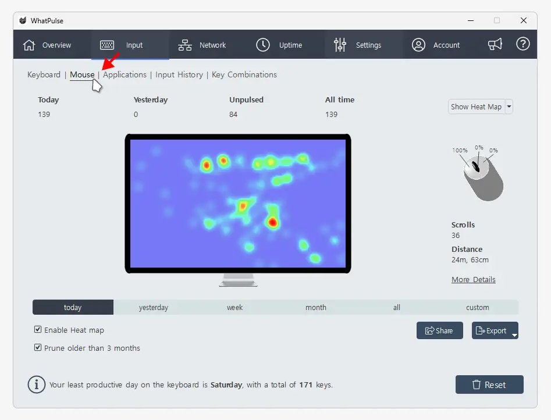The image size is (551, 420).
Task: Expand the Show Heat Map dropdown arrow
Action: coord(509,106)
